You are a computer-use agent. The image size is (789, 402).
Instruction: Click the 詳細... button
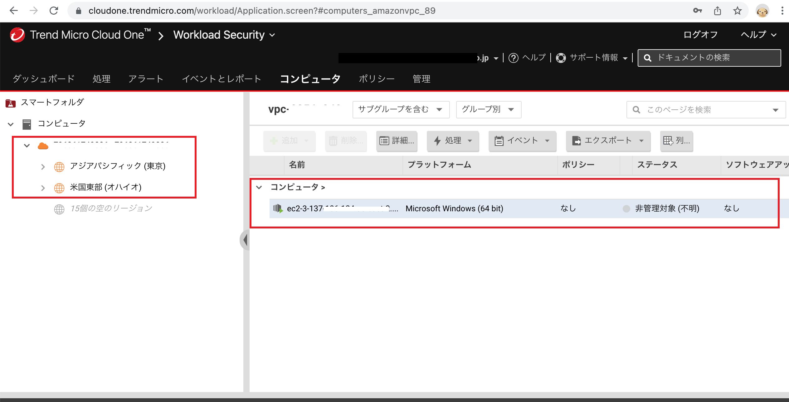(397, 141)
